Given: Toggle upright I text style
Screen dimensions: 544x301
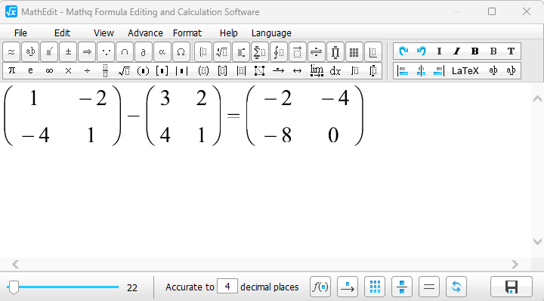Looking at the screenshot, I should (x=439, y=51).
